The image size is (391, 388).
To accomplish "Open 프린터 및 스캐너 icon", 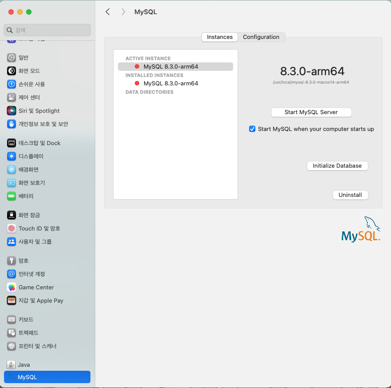I will (x=11, y=346).
